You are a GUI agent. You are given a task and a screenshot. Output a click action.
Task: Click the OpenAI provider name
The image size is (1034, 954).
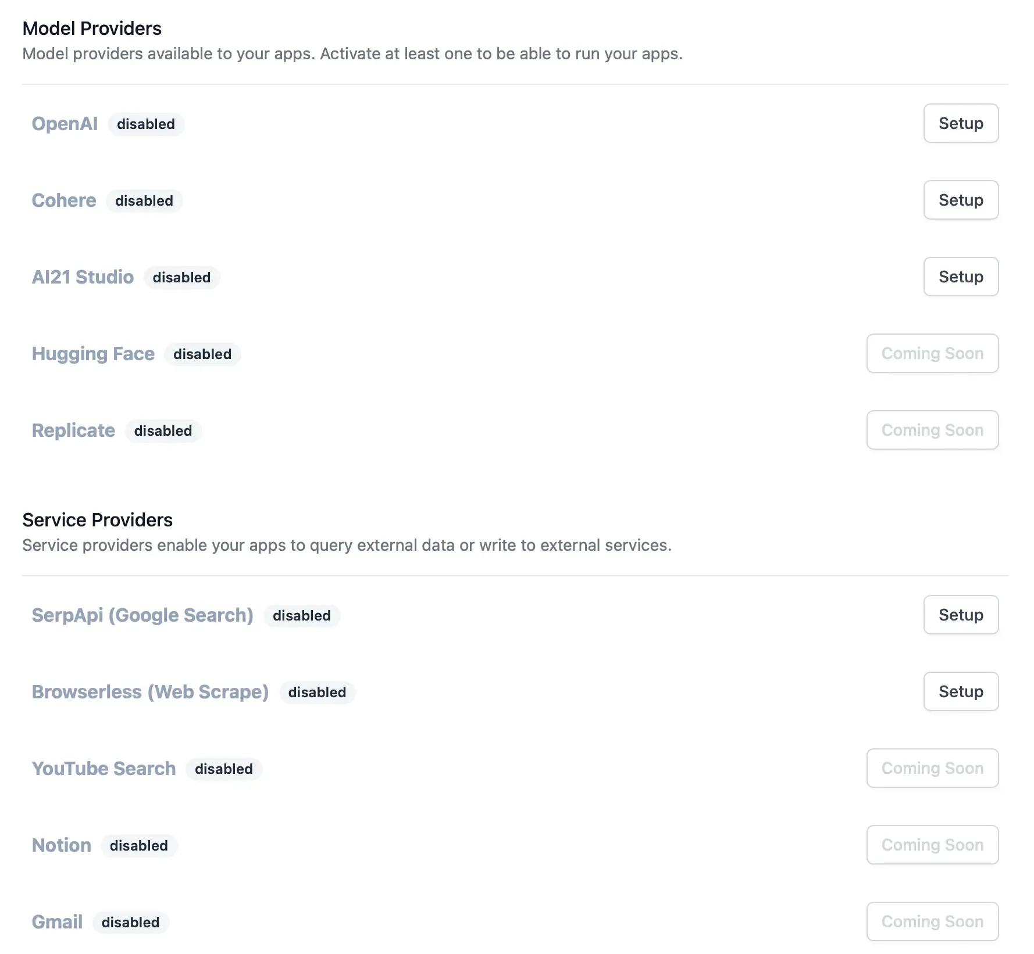[65, 124]
